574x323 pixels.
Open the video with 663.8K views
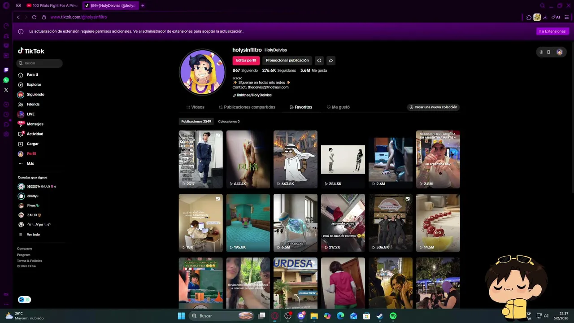point(296,159)
